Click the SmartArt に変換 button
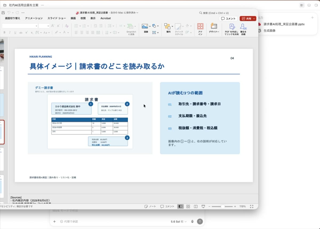320x229 pixels. [131, 29]
